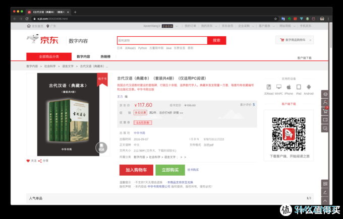Open a new browser tab with plus
The image size is (343, 219).
(x=75, y=12)
